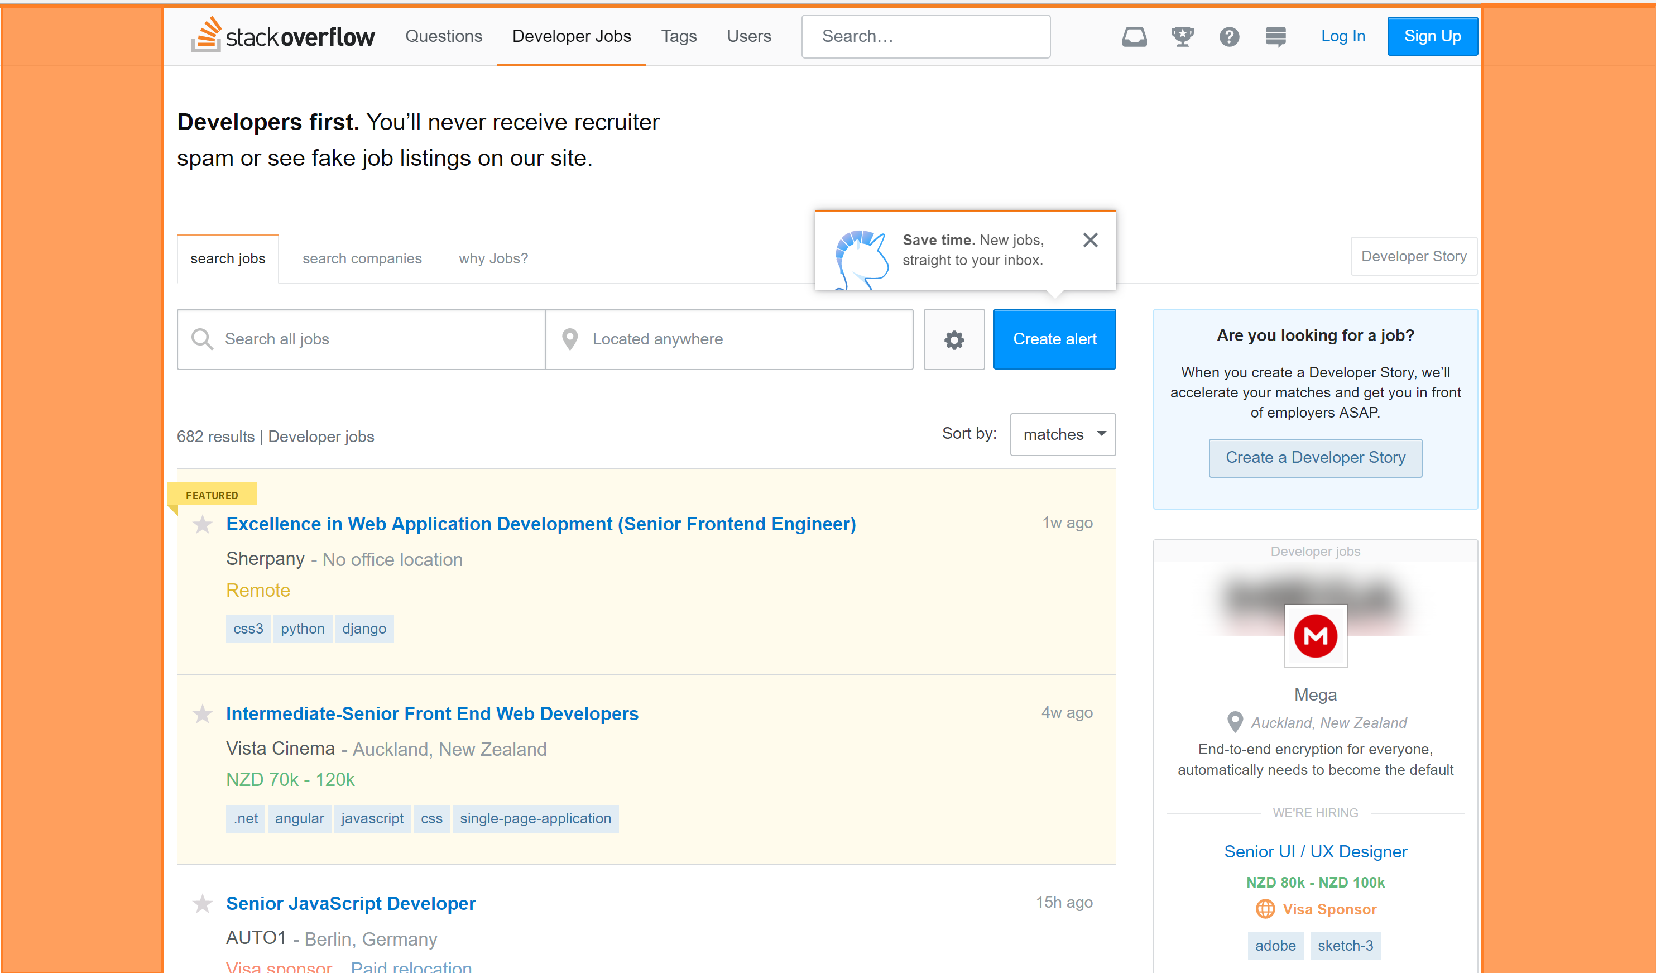Favorite the Vista Cinema job listing
Screen dimensions: 1656x973
[203, 714]
